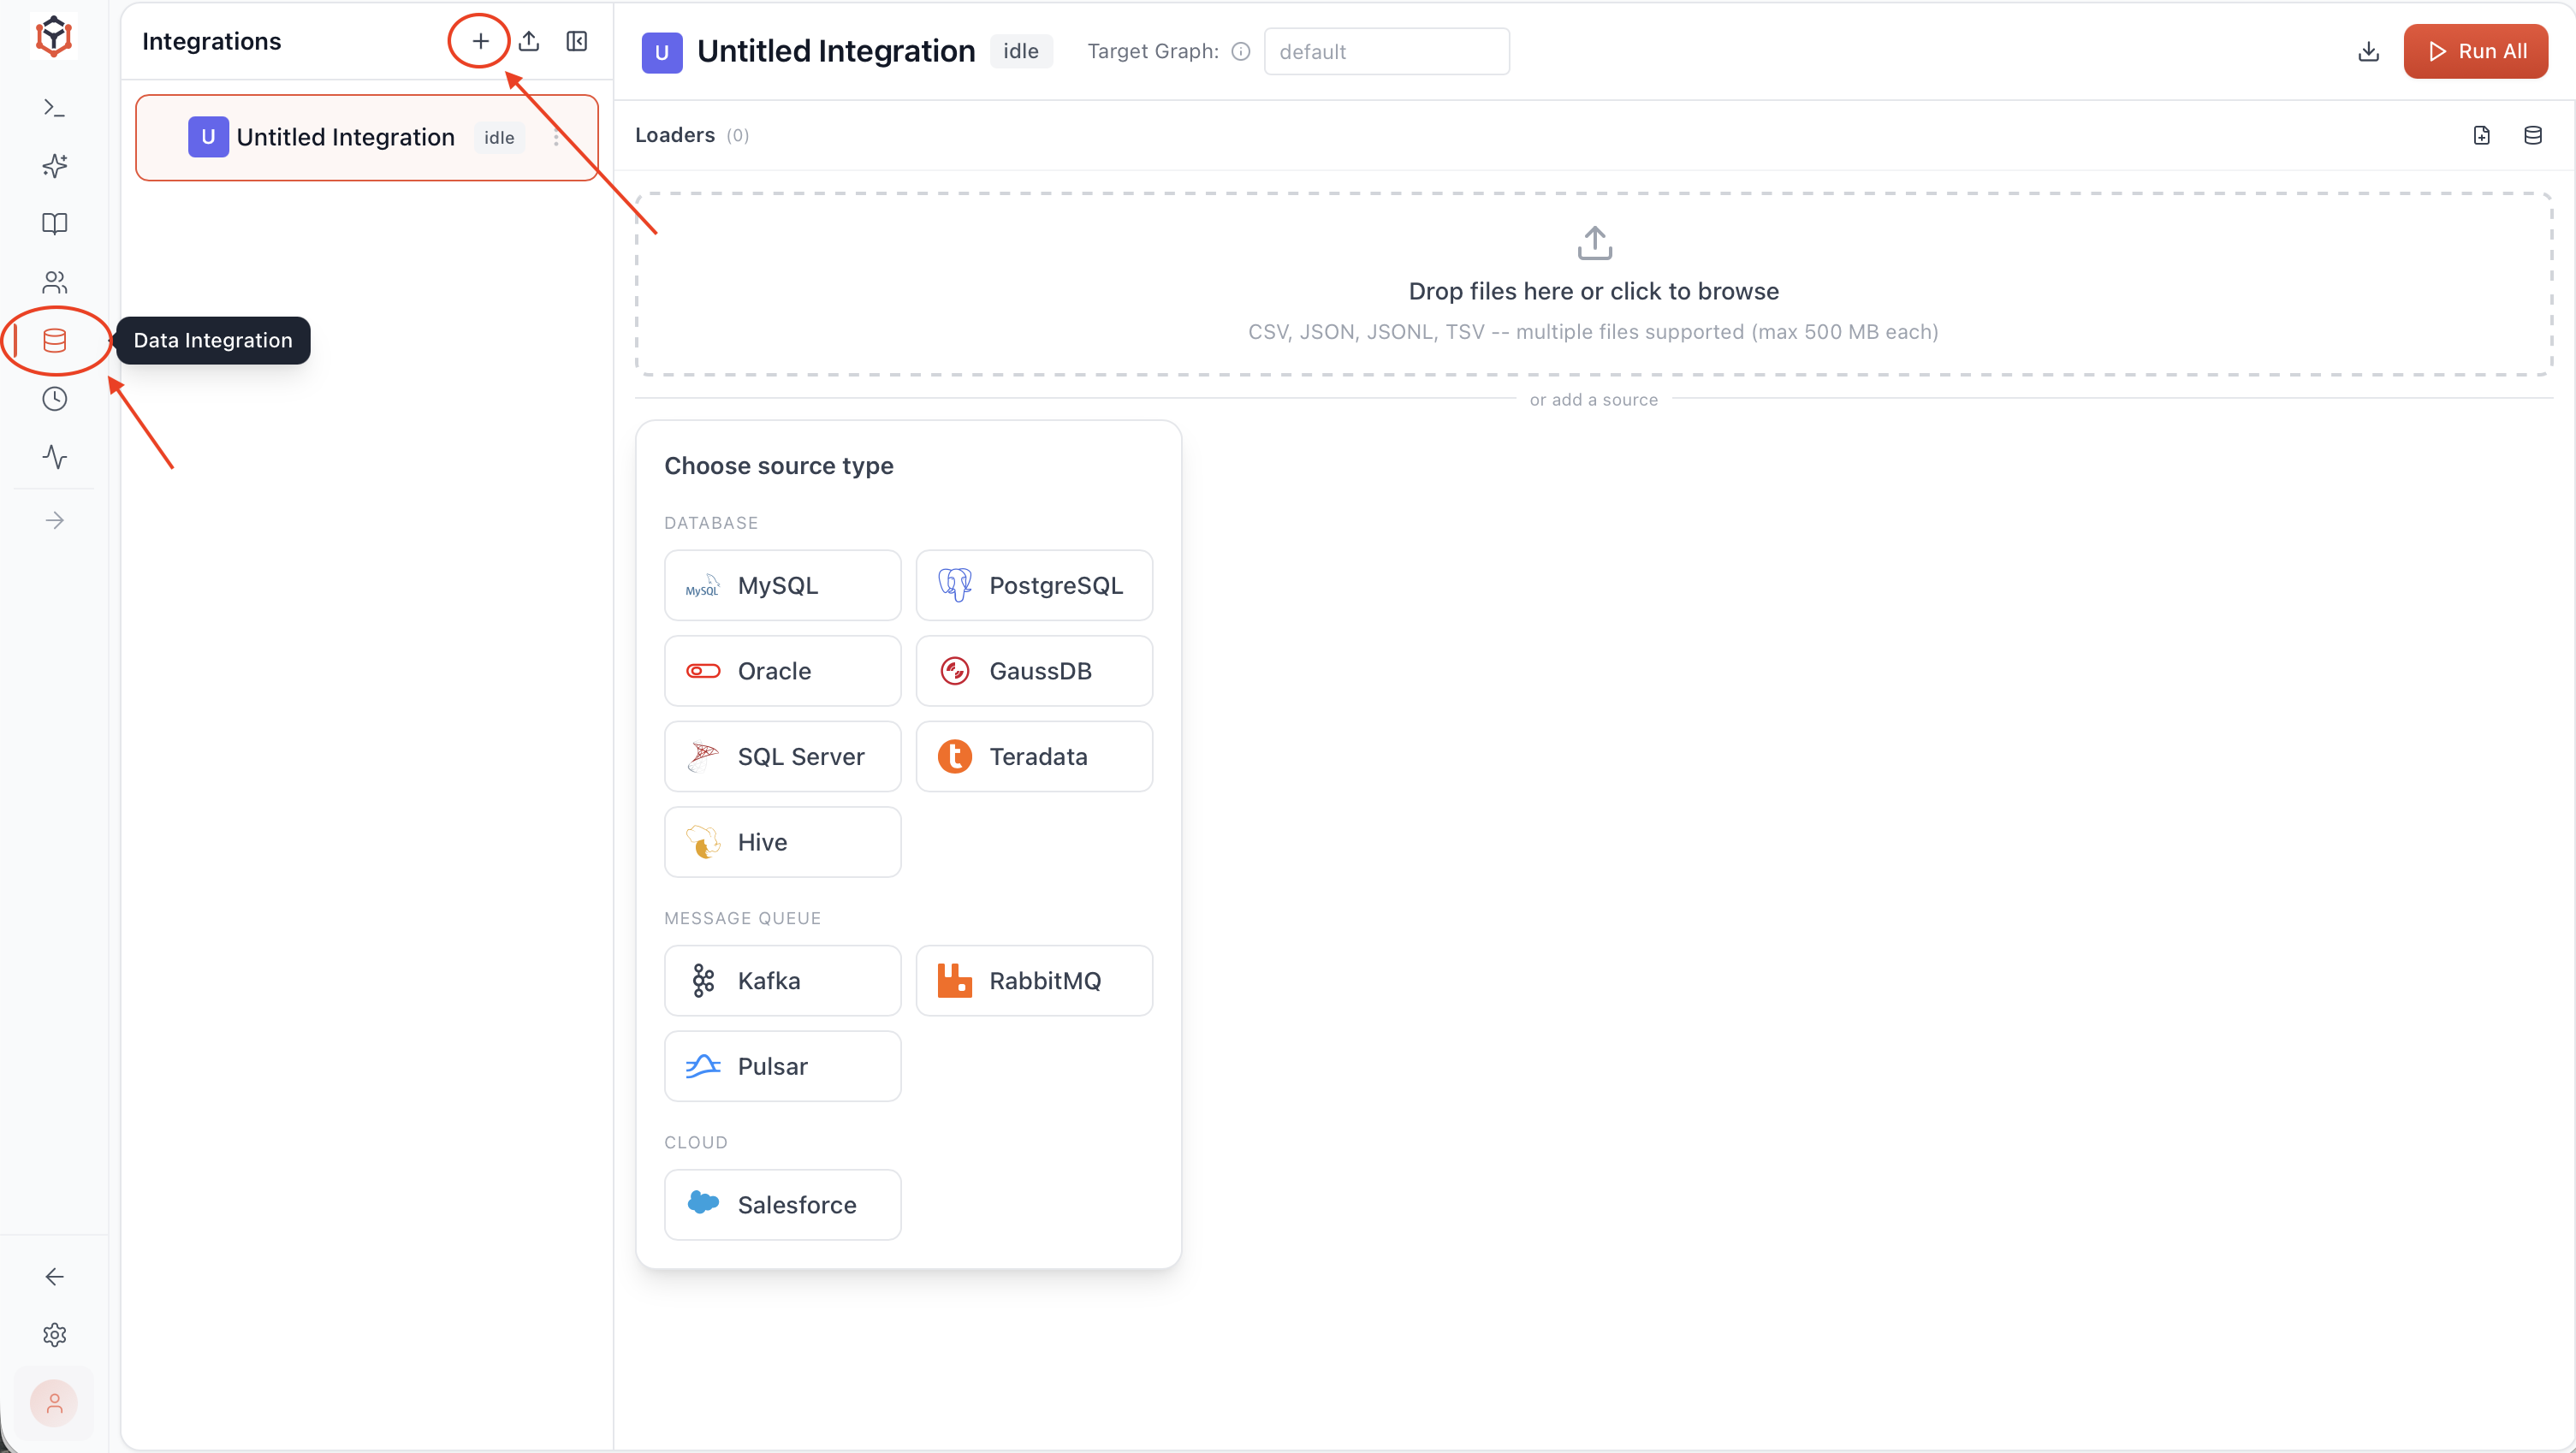Image resolution: width=2576 pixels, height=1453 pixels.
Task: Open the activity pulse sidebar icon
Action: tap(55, 457)
